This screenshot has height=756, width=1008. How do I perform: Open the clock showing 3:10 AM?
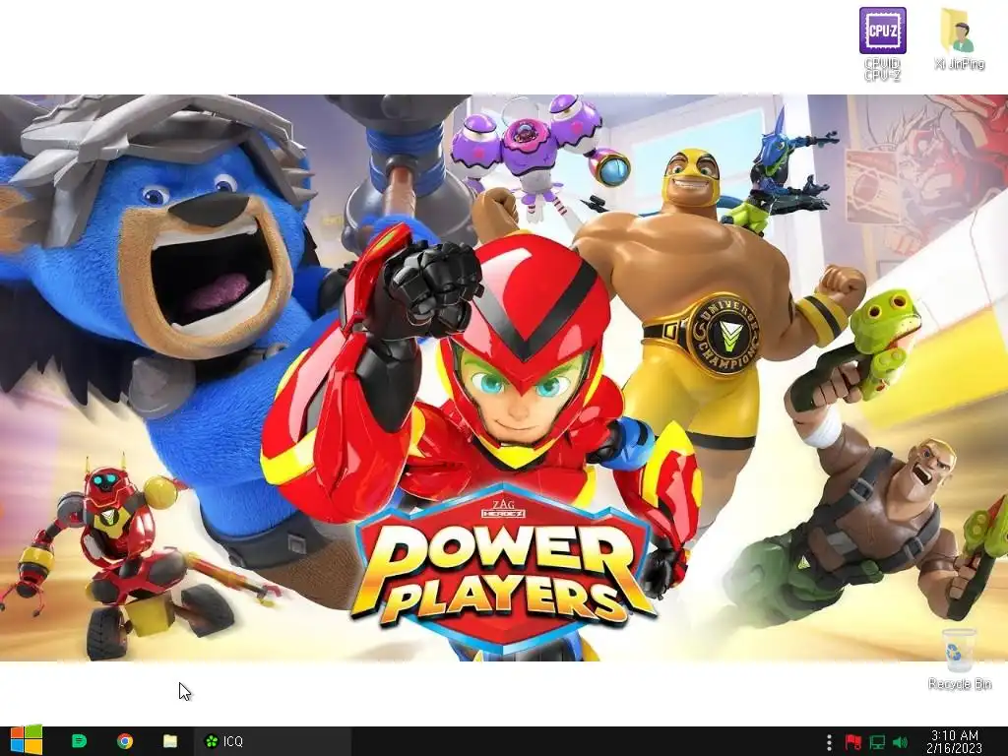(x=955, y=741)
